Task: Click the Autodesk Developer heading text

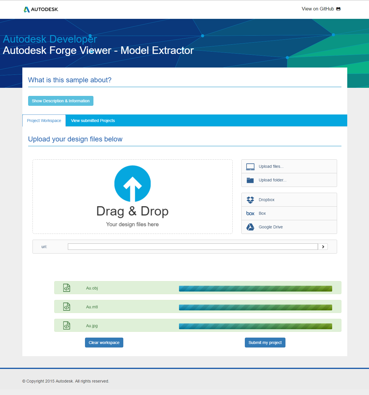Action: click(x=50, y=39)
